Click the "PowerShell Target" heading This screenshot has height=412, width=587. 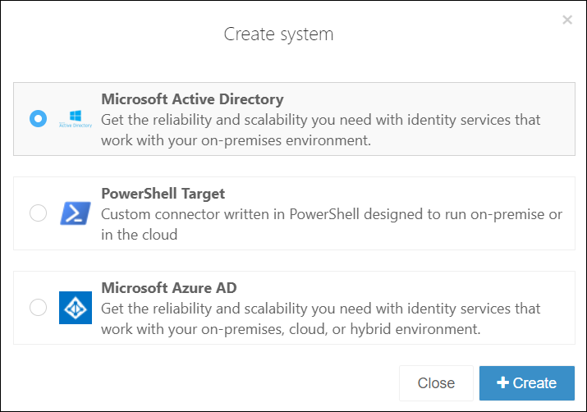tap(163, 194)
